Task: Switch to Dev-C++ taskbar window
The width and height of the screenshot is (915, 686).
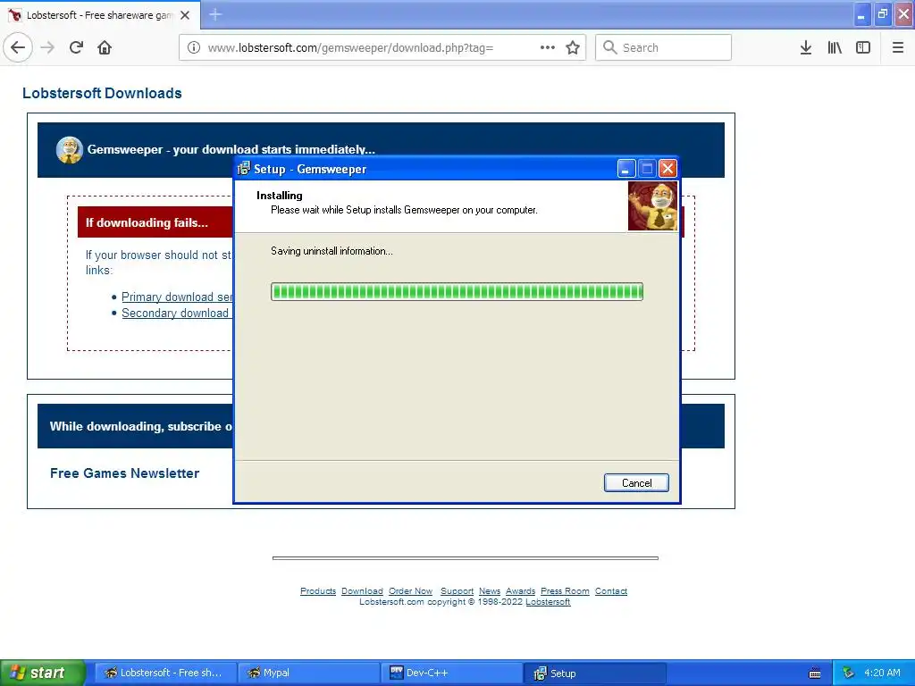Action: click(x=451, y=673)
